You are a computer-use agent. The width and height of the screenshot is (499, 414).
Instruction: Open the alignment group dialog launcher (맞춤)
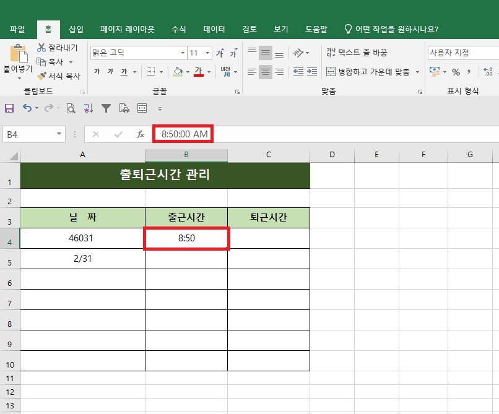(420, 92)
